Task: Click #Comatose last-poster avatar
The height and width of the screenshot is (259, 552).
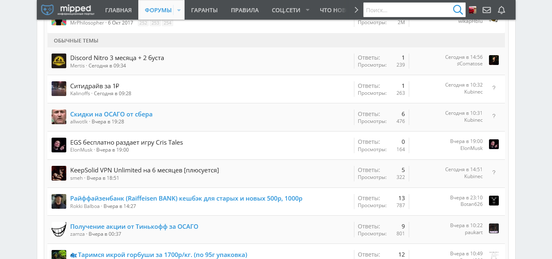Action: pyautogui.click(x=494, y=60)
